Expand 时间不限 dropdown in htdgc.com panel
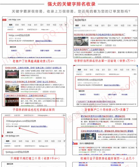This screenshot has height=167, width=139. coord(21,30)
